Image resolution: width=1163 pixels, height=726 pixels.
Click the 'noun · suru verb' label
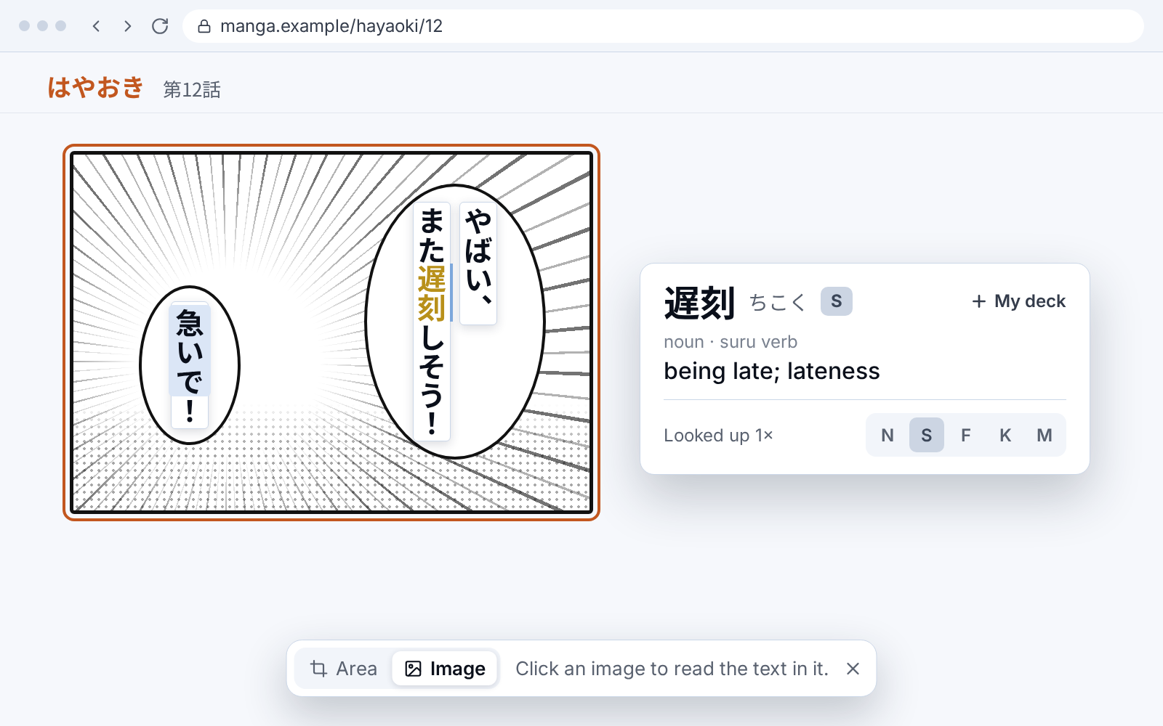[x=731, y=342]
